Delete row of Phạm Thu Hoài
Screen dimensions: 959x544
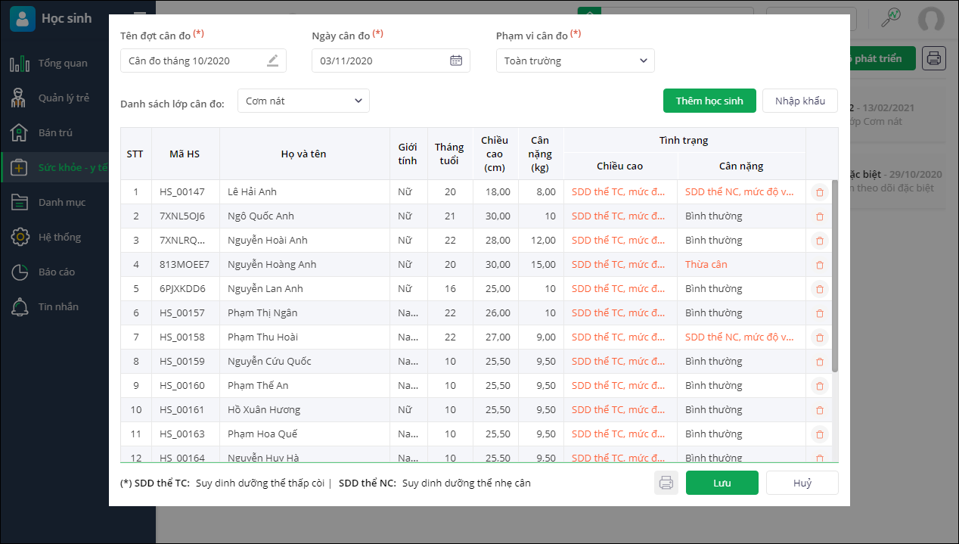coord(819,337)
